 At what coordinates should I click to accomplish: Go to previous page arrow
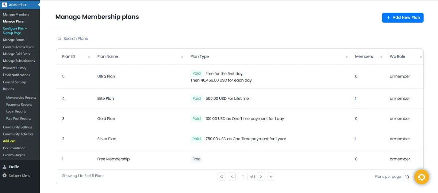tap(232, 177)
